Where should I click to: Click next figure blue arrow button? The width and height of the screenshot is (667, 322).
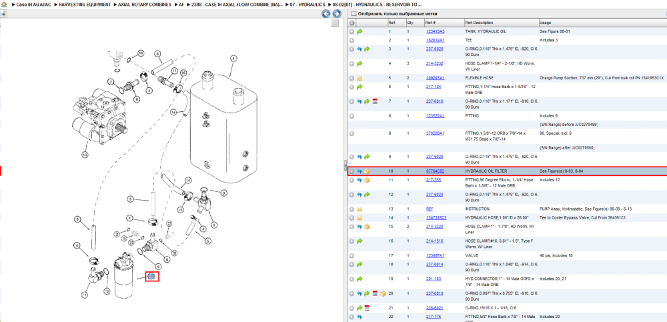point(336,13)
